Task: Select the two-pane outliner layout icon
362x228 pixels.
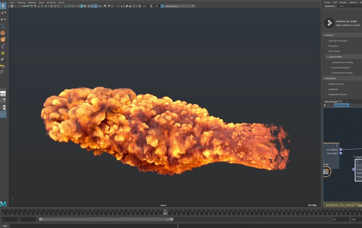Action: coord(3,108)
